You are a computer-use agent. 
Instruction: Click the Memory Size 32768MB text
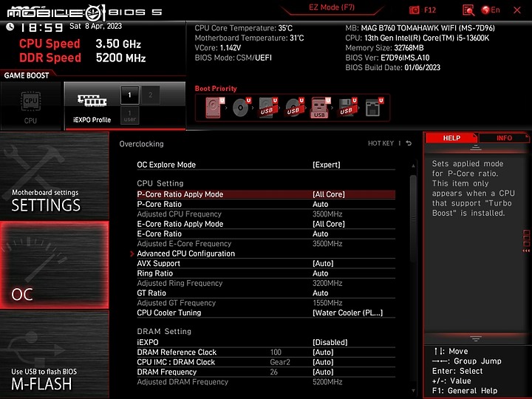(x=384, y=48)
